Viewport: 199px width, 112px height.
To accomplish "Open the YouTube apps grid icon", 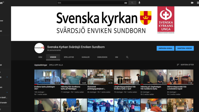I will tap(198, 3).
